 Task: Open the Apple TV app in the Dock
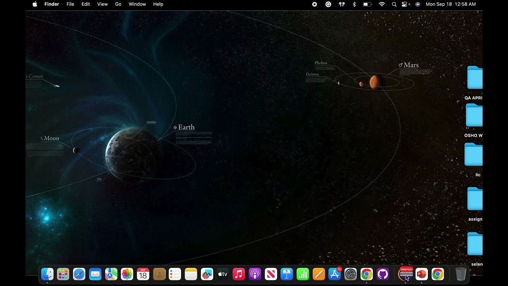[x=223, y=274]
